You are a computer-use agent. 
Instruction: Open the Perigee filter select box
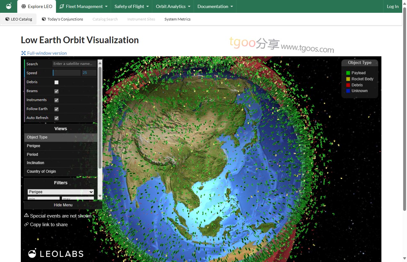[x=60, y=192]
